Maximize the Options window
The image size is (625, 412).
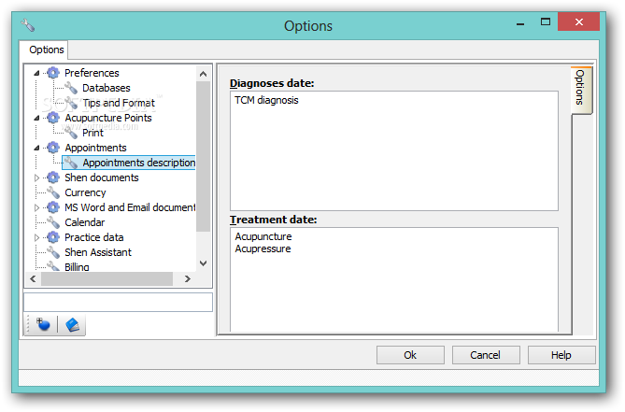pos(546,21)
